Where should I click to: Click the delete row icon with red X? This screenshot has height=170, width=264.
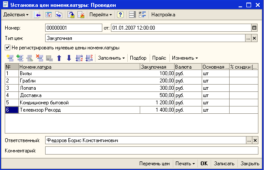[40, 58]
